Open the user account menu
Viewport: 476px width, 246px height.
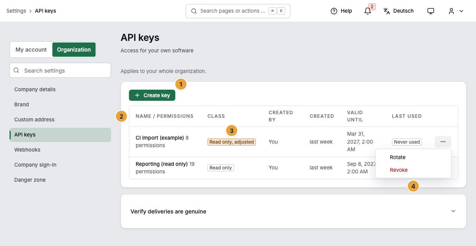point(456,11)
